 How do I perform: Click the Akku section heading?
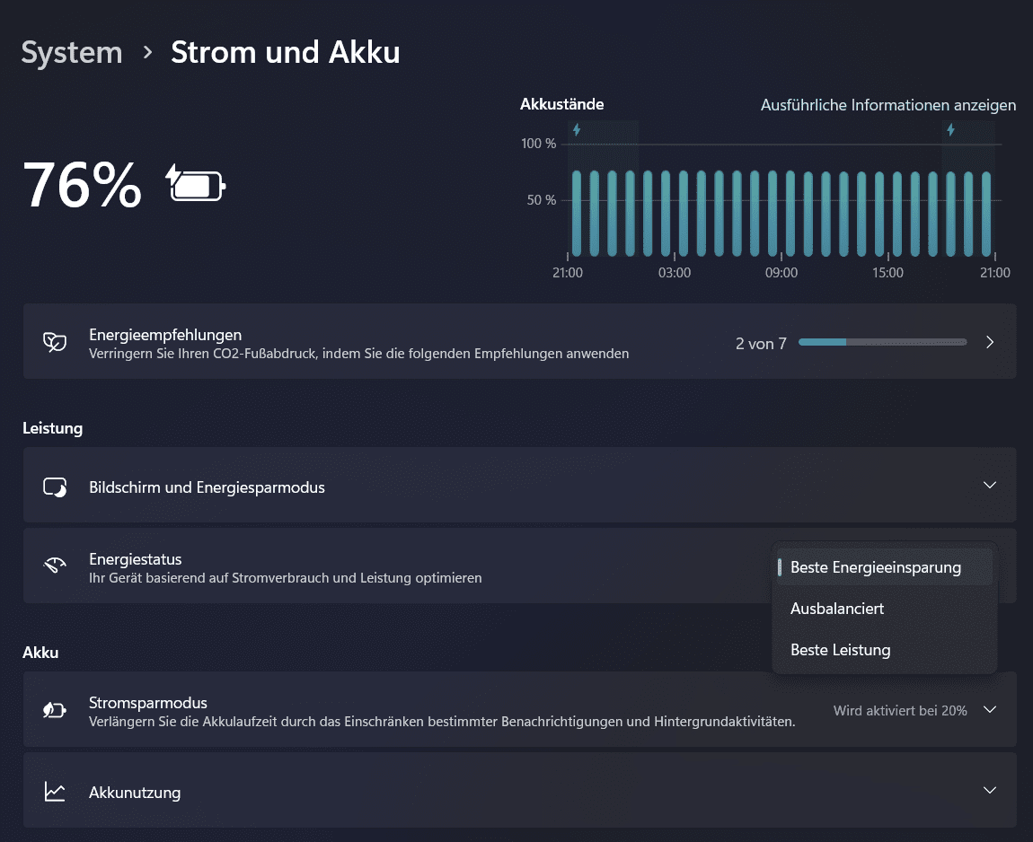tap(40, 653)
